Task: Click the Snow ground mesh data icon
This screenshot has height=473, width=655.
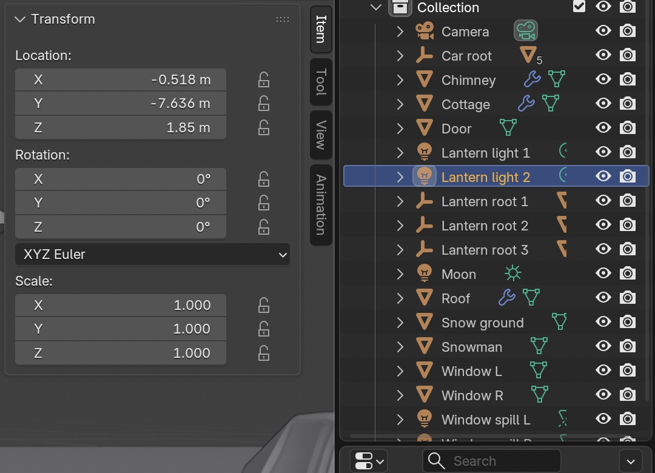Action: pyautogui.click(x=559, y=322)
